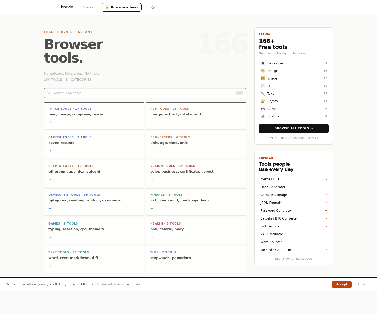This screenshot has height=314, width=377.
Task: Click the arrow in the PDF Tools card
Action: [x=152, y=122]
